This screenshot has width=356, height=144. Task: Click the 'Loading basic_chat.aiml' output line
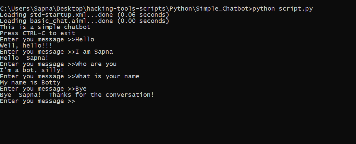coord(84,21)
